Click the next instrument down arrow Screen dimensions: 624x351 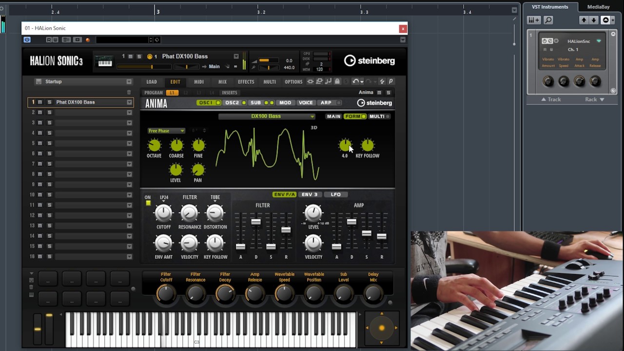tap(594, 20)
